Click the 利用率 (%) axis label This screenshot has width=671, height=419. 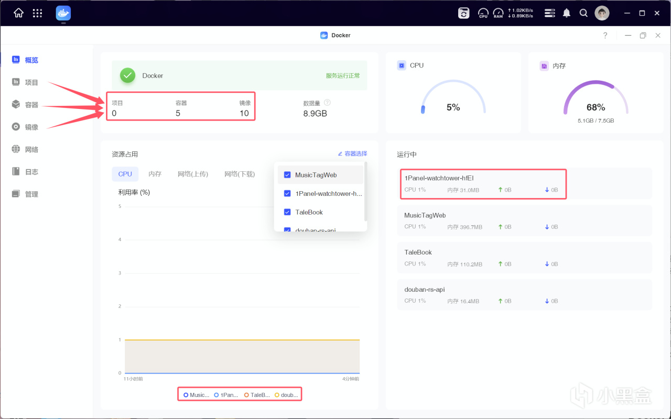click(x=134, y=192)
